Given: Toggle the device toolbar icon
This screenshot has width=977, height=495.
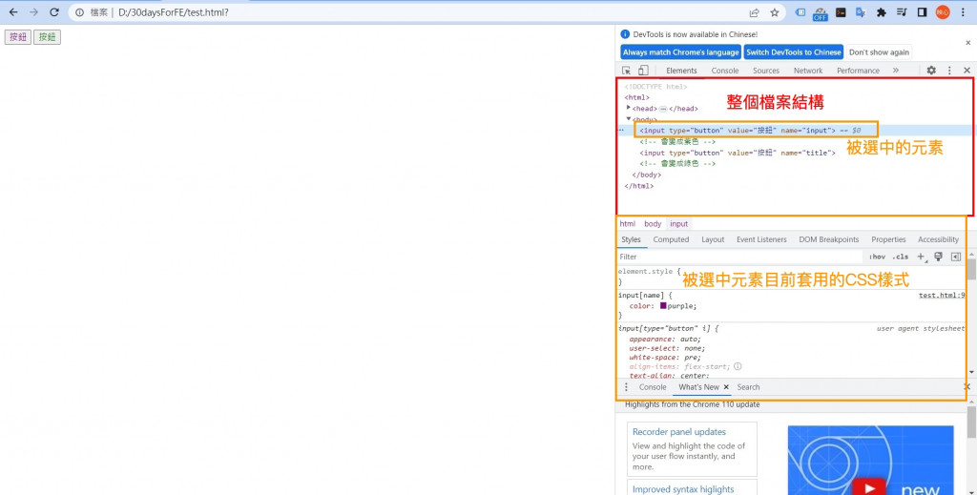Looking at the screenshot, I should (x=644, y=71).
